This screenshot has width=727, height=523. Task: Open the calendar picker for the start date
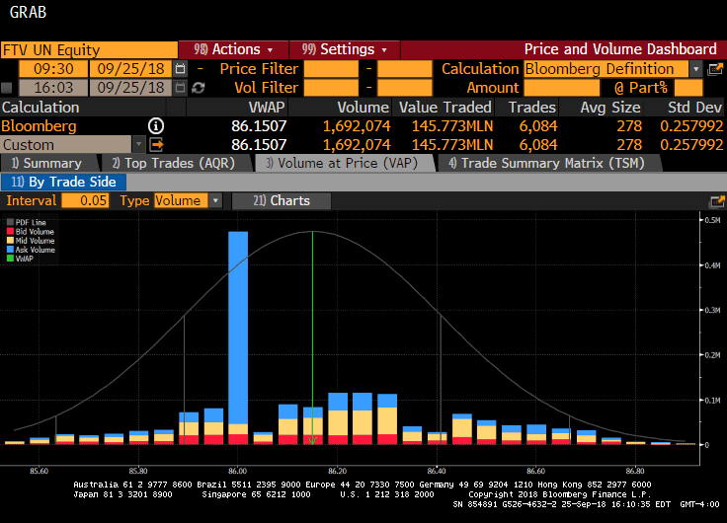pos(180,69)
